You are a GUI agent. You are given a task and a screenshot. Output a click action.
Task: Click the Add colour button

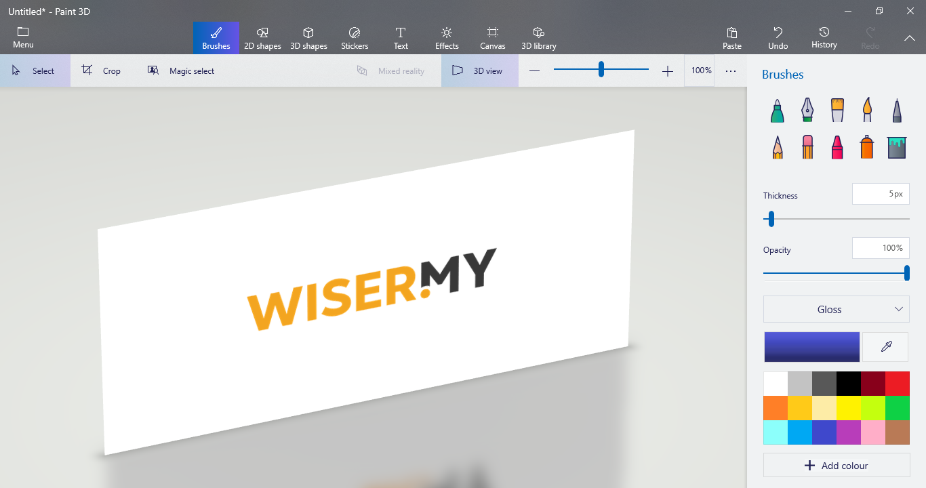[836, 466]
